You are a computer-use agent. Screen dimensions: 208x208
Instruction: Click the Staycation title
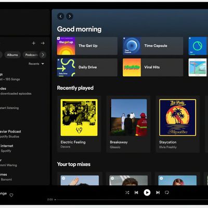pos(168,142)
